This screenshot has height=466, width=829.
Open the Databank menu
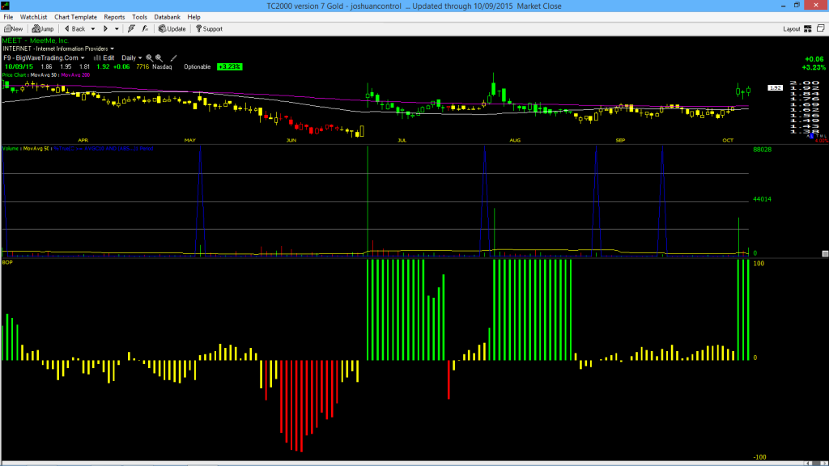pyautogui.click(x=167, y=17)
